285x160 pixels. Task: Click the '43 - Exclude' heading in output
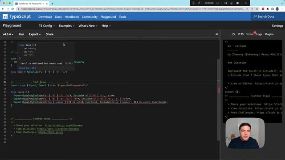pyautogui.click(x=236, y=46)
